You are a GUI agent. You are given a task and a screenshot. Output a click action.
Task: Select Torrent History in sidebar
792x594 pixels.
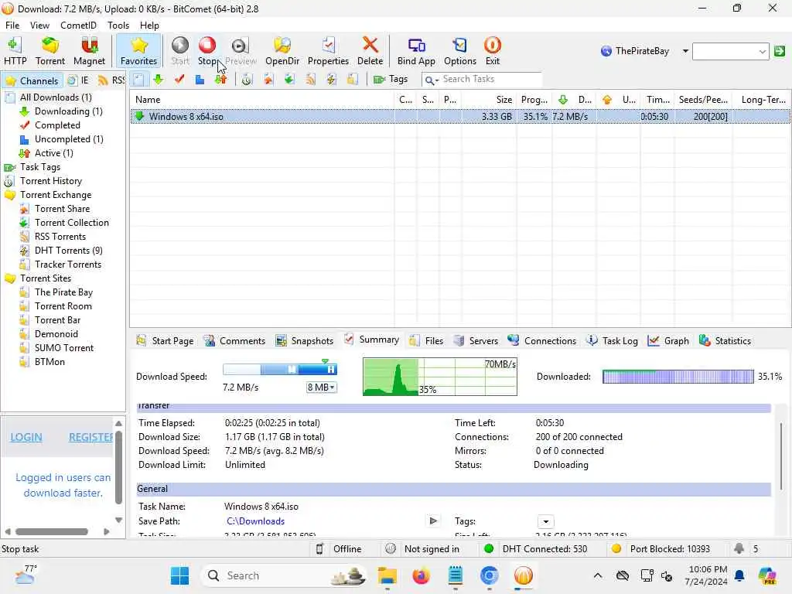pos(50,181)
